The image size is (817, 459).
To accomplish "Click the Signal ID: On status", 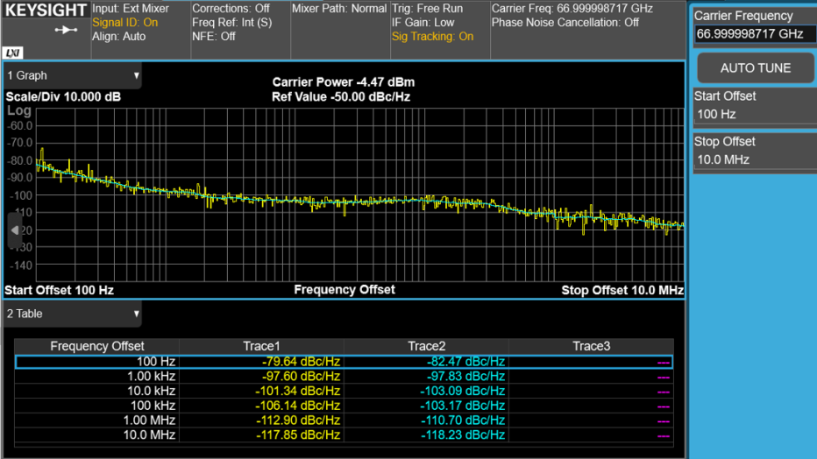I will pos(125,23).
